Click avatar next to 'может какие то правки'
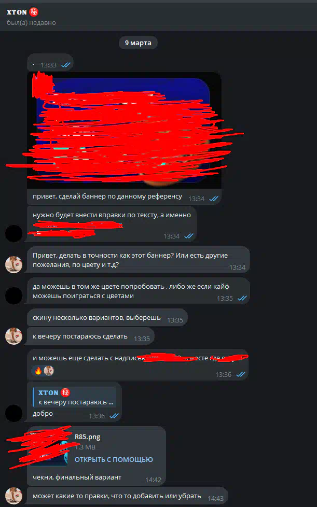The width and height of the screenshot is (317, 507). (13, 496)
